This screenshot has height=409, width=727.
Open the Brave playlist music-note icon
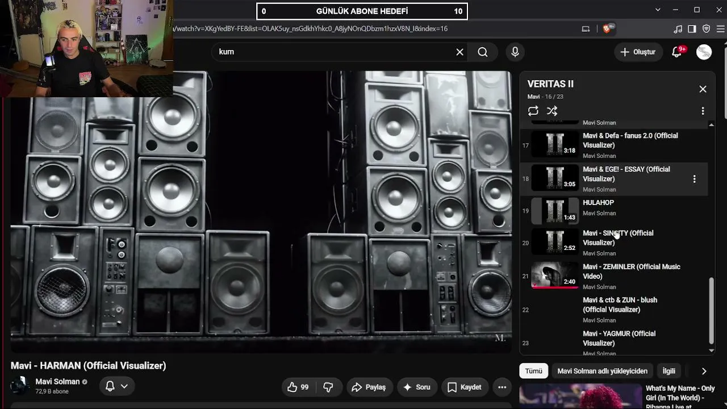point(678,28)
